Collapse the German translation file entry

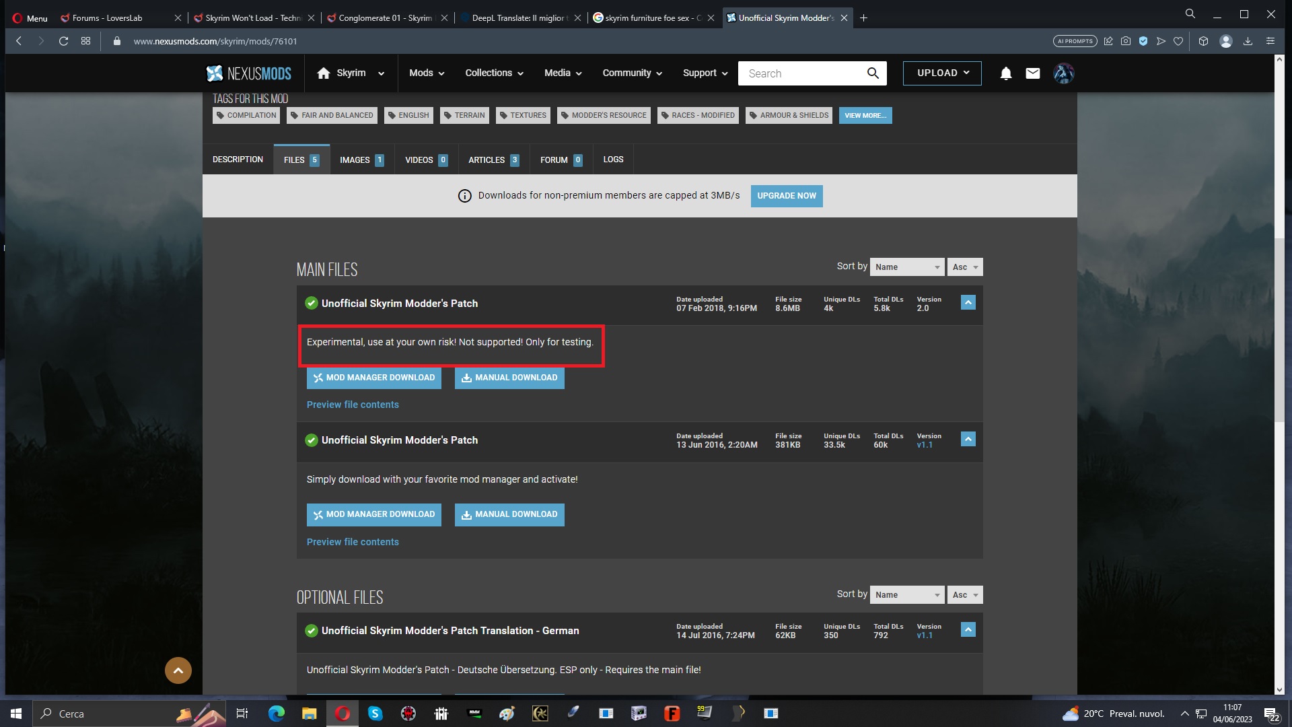(968, 630)
